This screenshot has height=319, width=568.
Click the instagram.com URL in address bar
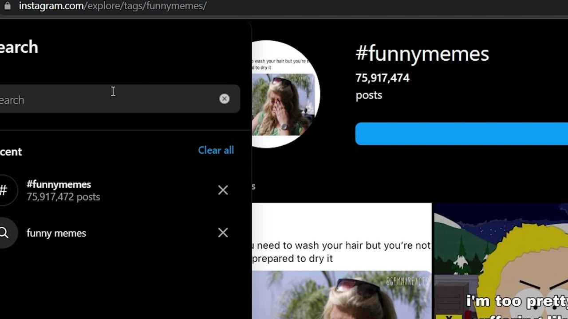click(x=113, y=6)
